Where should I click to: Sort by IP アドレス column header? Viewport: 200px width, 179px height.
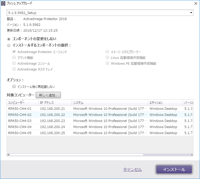tap(55, 103)
